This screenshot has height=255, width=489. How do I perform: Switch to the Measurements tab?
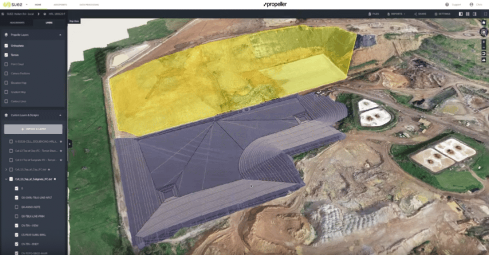tap(17, 22)
